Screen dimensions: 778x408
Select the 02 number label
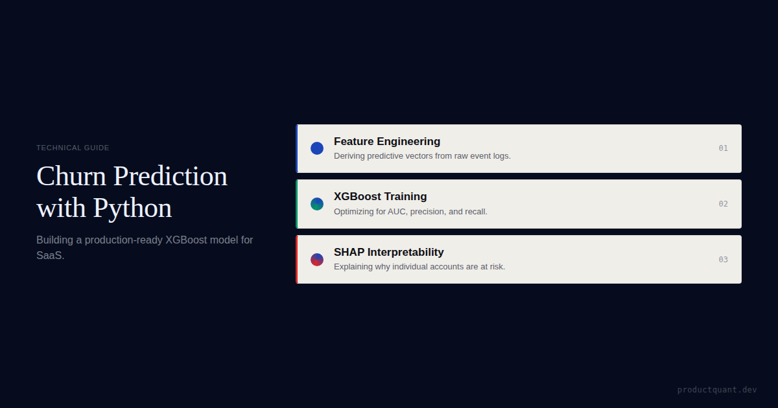click(x=723, y=204)
